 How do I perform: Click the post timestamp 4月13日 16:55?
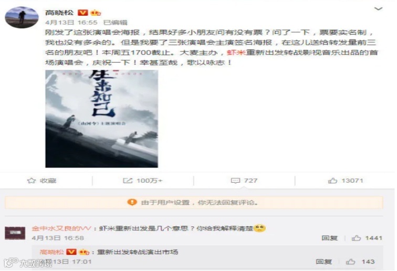(71, 23)
